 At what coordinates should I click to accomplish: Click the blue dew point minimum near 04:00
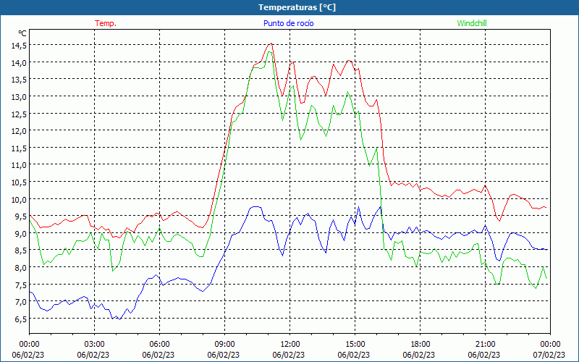pyautogui.click(x=119, y=319)
